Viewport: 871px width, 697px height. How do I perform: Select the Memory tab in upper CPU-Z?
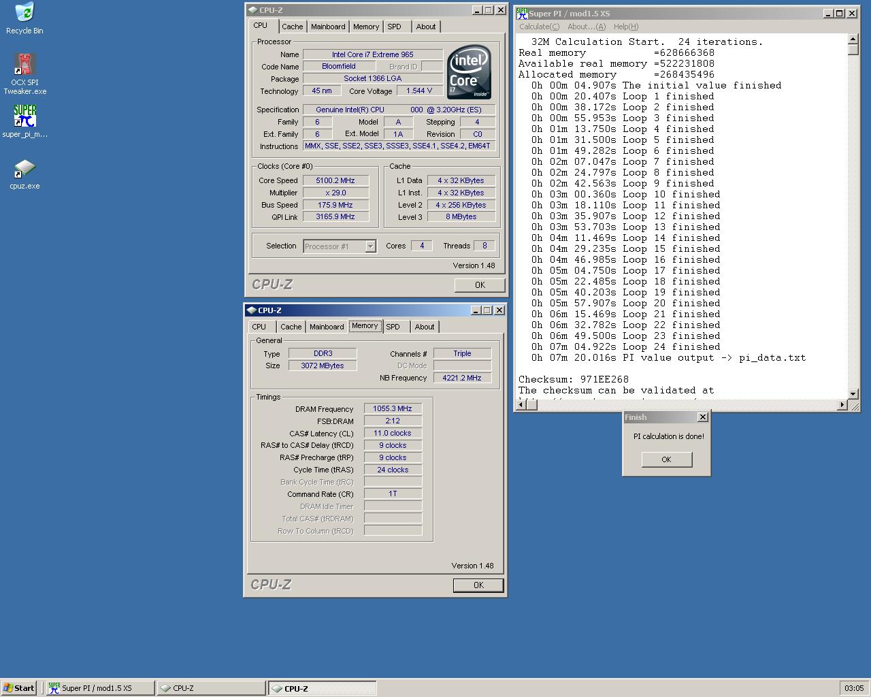[366, 27]
